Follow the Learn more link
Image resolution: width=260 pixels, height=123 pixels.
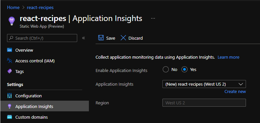pyautogui.click(x=228, y=57)
